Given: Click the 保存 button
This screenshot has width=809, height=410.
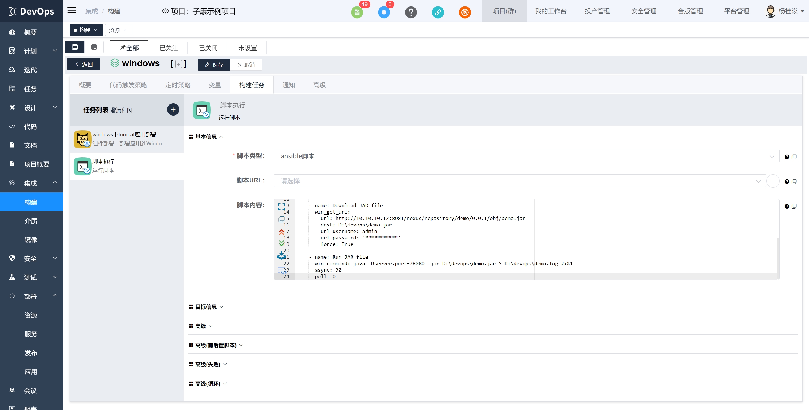Looking at the screenshot, I should click(x=214, y=65).
